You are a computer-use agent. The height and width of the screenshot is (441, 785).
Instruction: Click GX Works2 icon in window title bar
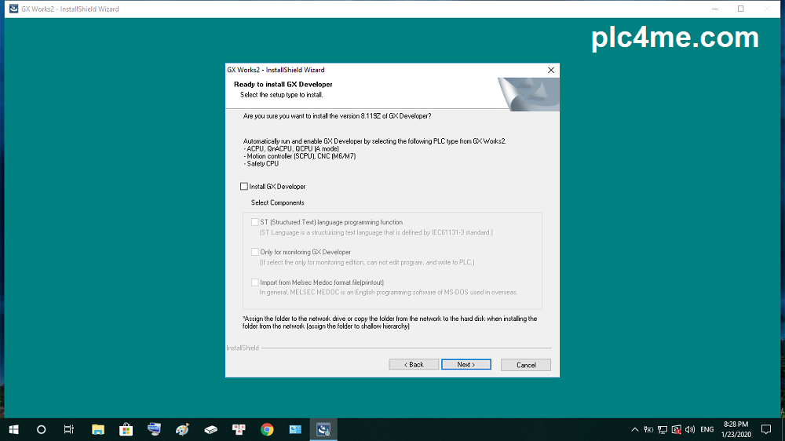pos(13,9)
